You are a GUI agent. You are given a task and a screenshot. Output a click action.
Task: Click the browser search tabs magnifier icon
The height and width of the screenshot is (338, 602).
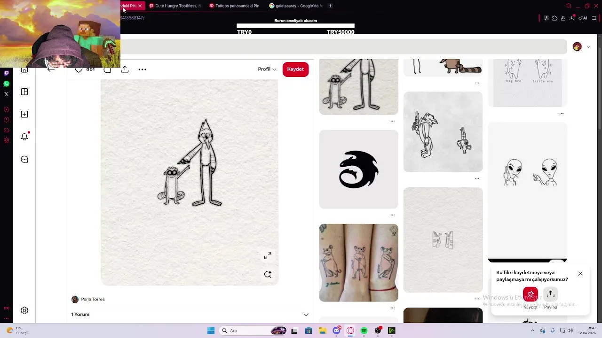coord(569,6)
